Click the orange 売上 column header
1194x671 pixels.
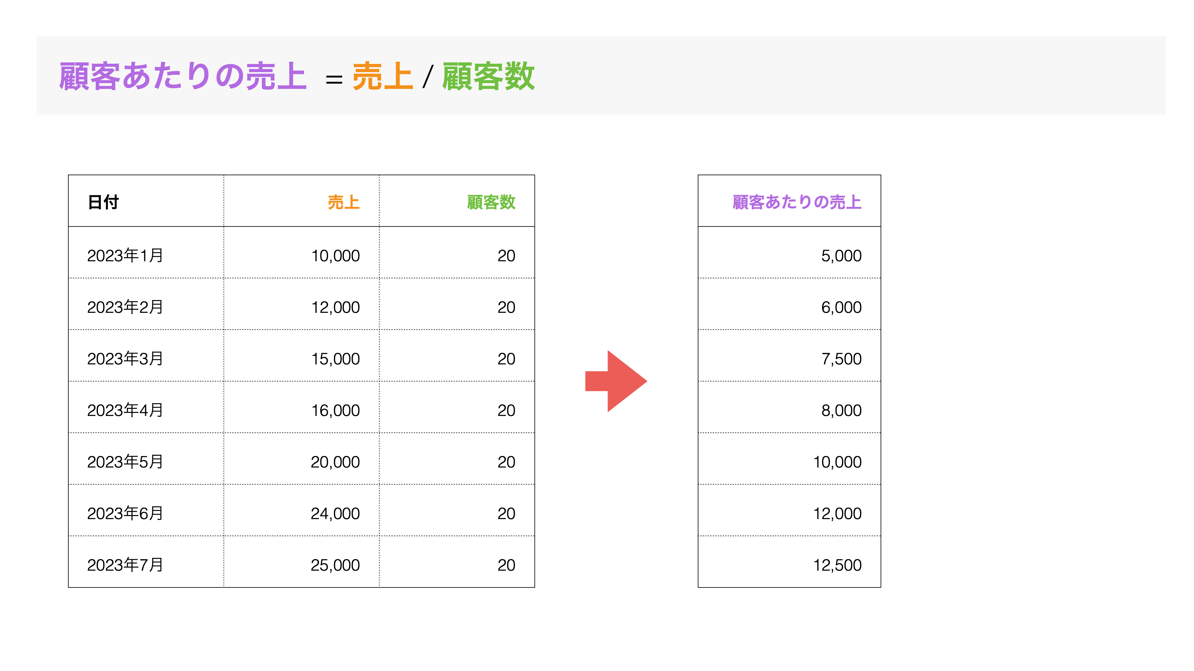pyautogui.click(x=301, y=201)
